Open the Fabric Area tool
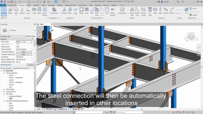 (x=97, y=12)
